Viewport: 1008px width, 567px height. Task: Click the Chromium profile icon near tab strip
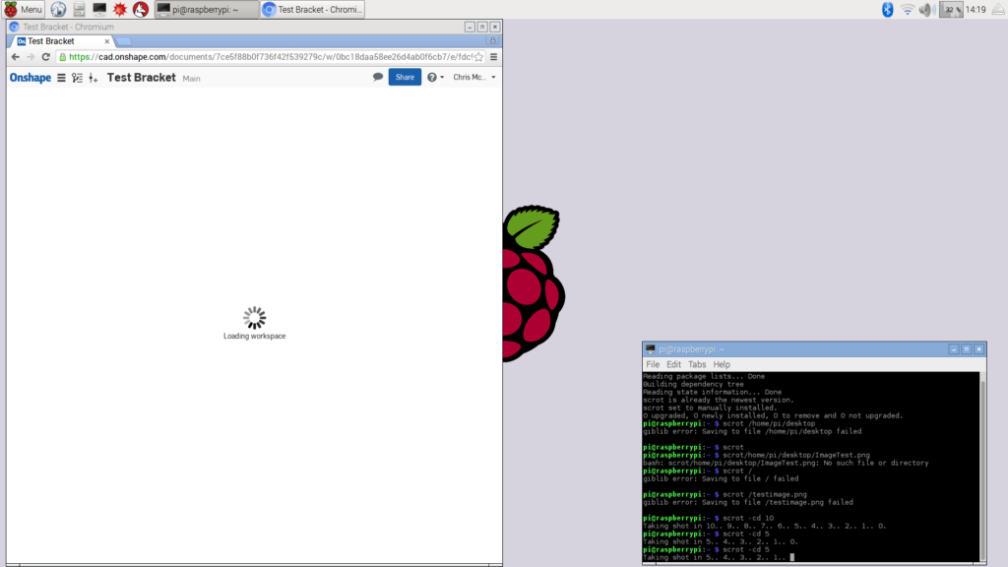tap(493, 40)
